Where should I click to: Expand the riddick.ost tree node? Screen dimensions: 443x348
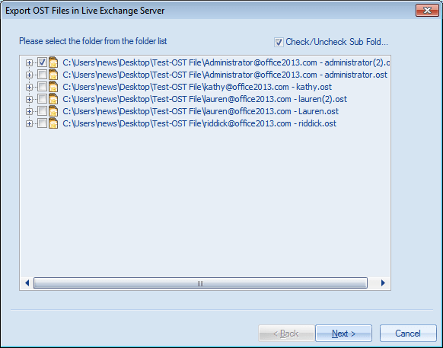click(x=29, y=123)
